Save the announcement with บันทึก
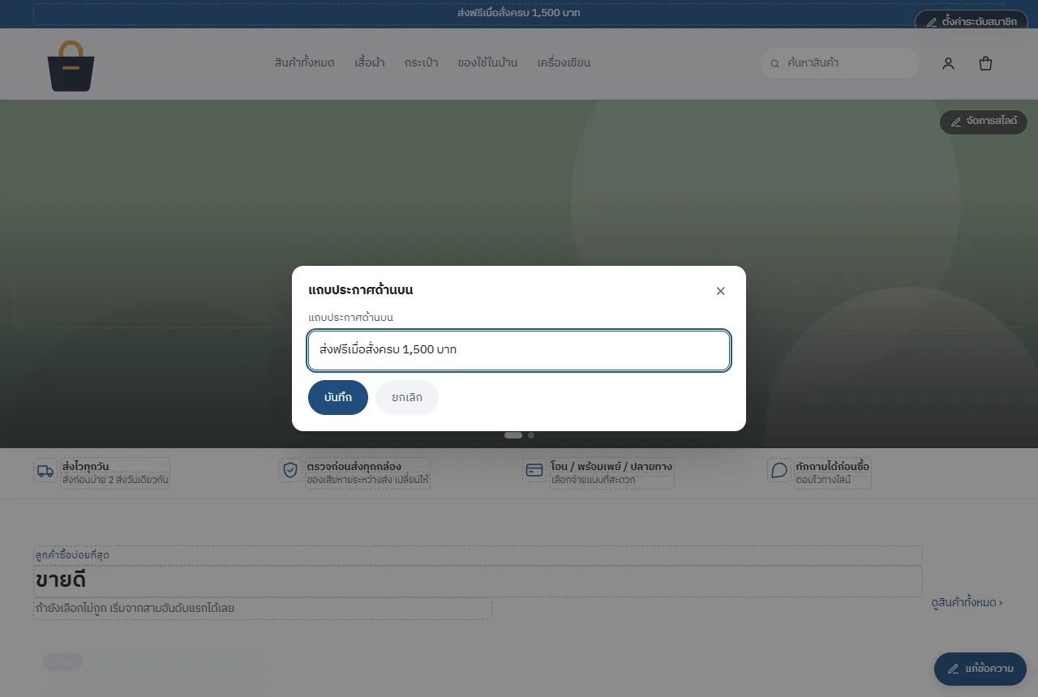This screenshot has height=697, width=1038. click(338, 397)
